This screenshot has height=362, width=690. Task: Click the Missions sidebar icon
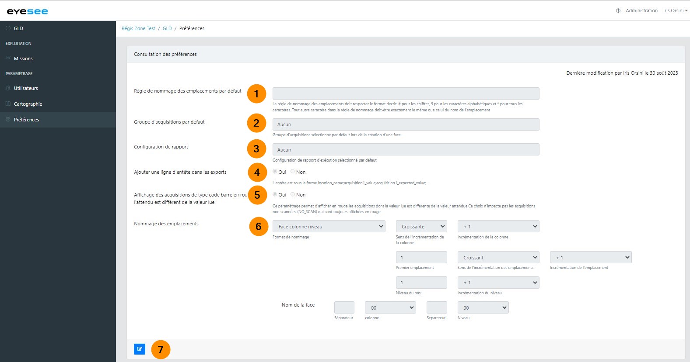pyautogui.click(x=8, y=58)
